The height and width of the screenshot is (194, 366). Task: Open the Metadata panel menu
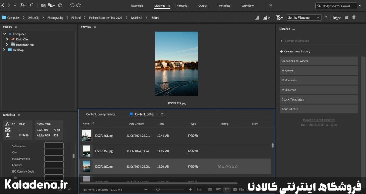tap(19, 115)
